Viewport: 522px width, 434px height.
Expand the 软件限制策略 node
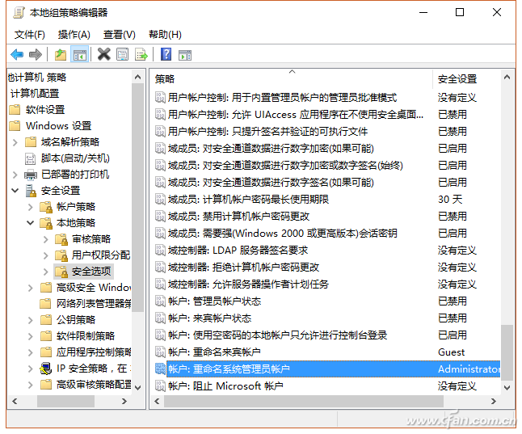30,336
